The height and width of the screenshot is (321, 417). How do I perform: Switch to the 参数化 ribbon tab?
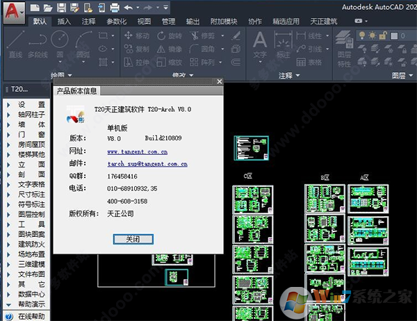116,22
